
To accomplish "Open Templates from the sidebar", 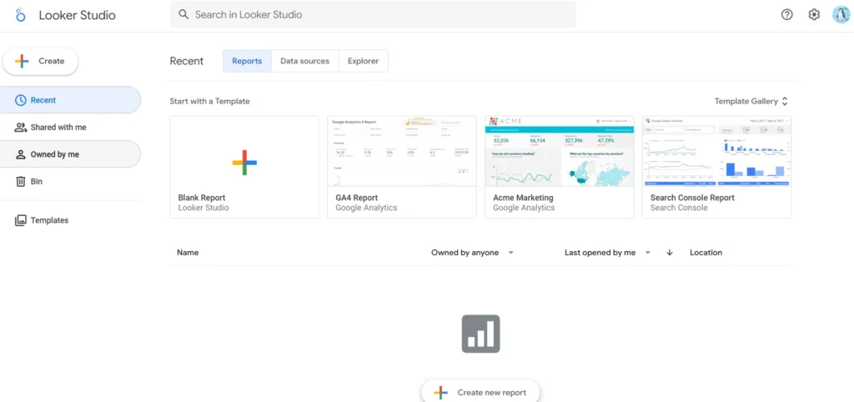I will pos(70,221).
